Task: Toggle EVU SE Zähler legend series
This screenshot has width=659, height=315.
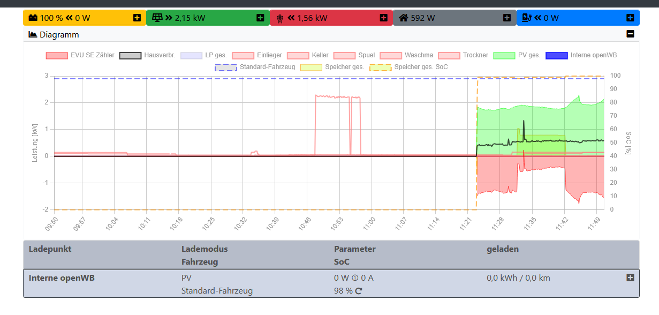Action: pyautogui.click(x=80, y=55)
